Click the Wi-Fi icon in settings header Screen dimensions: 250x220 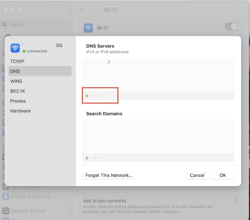tap(88, 28)
